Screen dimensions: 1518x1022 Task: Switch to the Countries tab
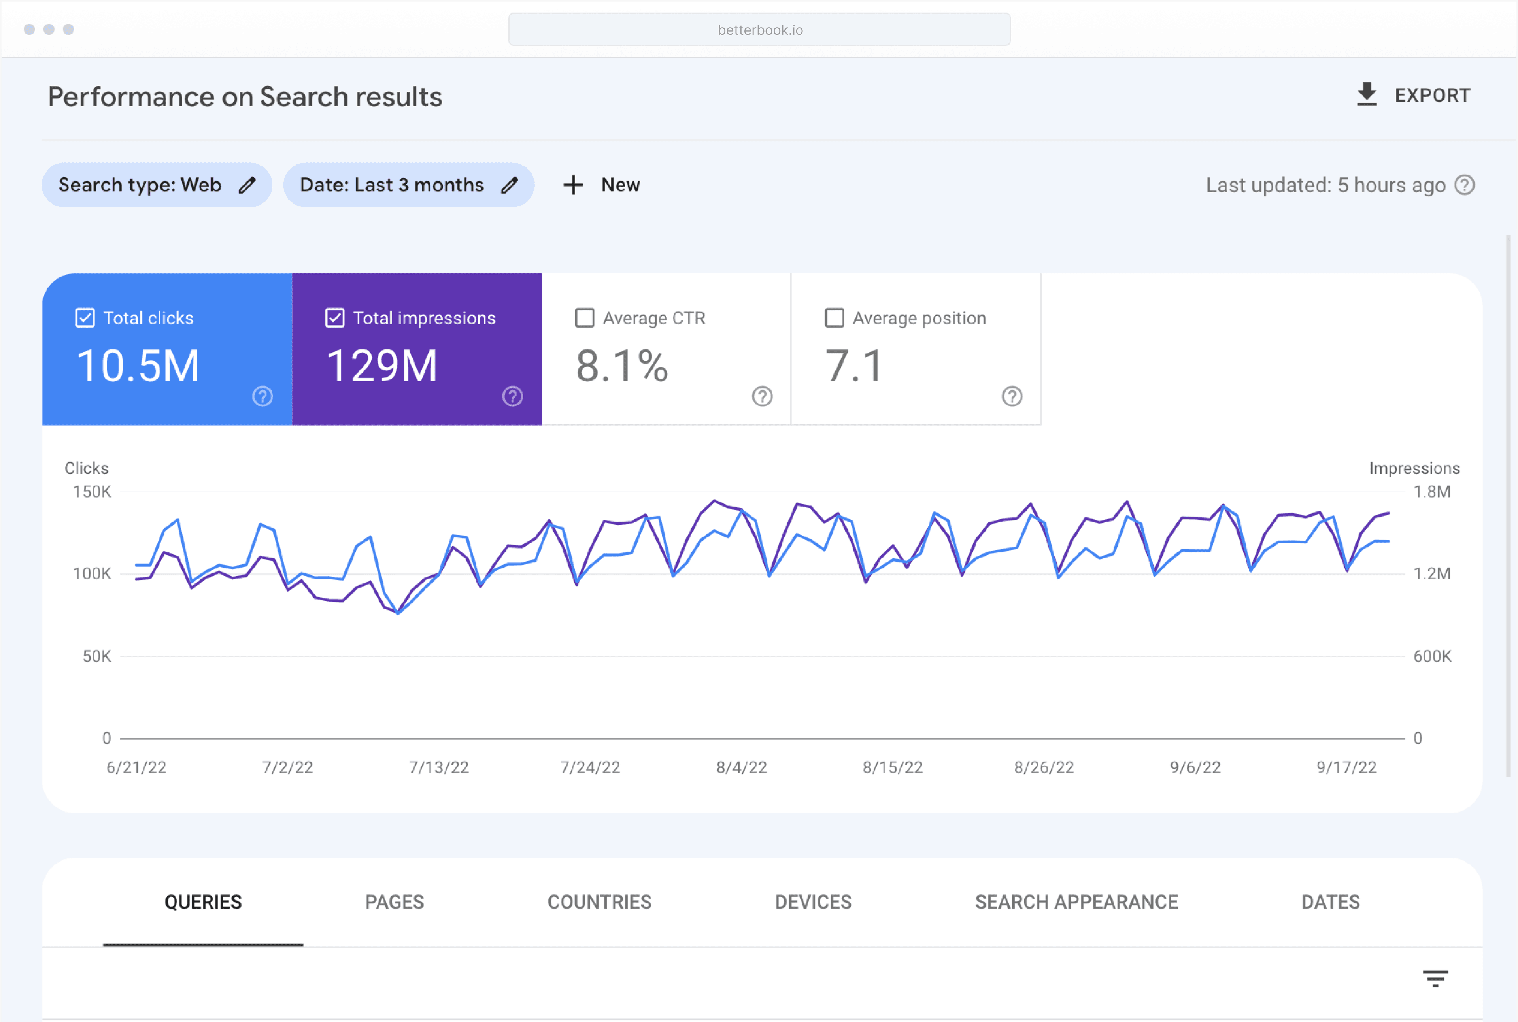pos(598,901)
